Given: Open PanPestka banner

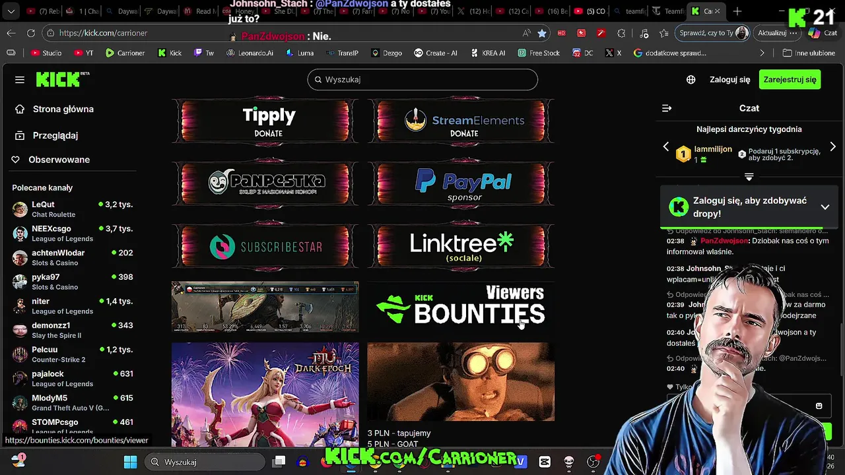Looking at the screenshot, I should point(265,183).
